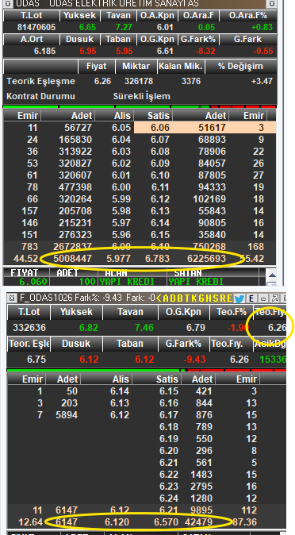Open the Twitter bird icon in F_ODAS1026 title bar
Image resolution: width=295 pixels, height=535 pixels.
pyautogui.click(x=239, y=298)
